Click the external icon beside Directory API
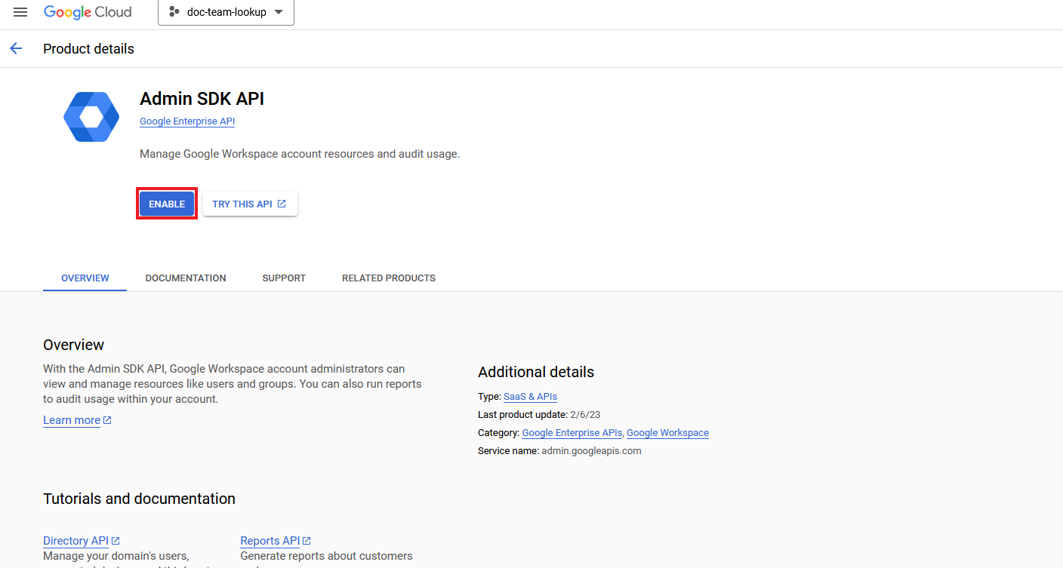This screenshot has width=1063, height=568. [x=116, y=541]
